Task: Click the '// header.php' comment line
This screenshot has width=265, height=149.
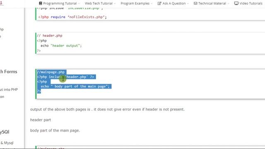Action: click(50, 36)
